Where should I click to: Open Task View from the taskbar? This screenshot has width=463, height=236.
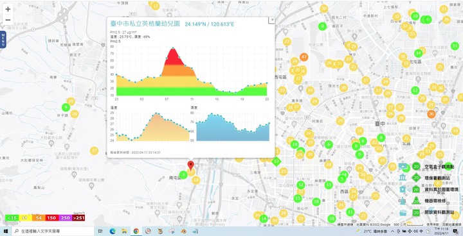point(100,232)
